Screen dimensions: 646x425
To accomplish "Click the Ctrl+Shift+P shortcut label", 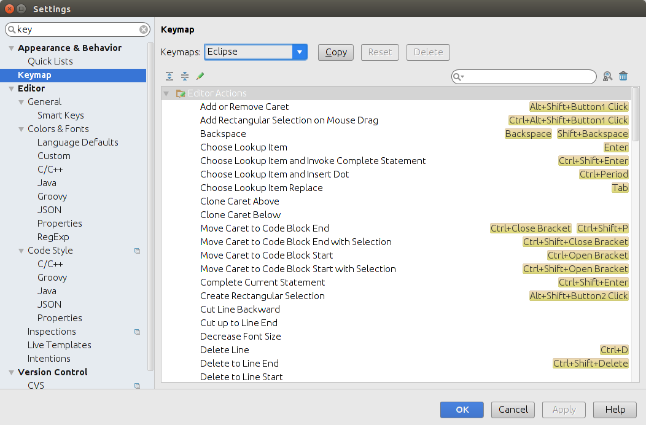I will pos(602,228).
